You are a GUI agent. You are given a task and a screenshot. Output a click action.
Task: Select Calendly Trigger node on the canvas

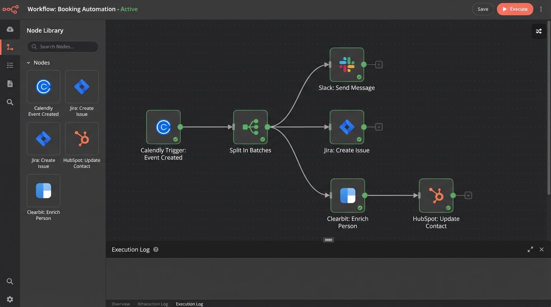click(163, 127)
